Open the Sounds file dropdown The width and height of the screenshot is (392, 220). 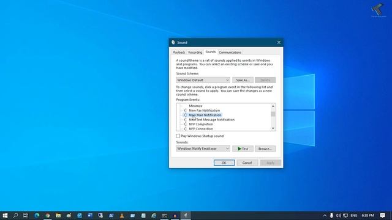[203, 148]
